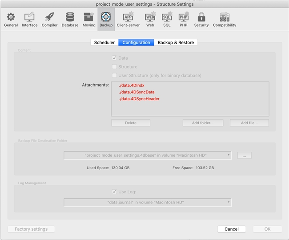Select the Interface settings icon
289x240 pixels.
point(30,20)
